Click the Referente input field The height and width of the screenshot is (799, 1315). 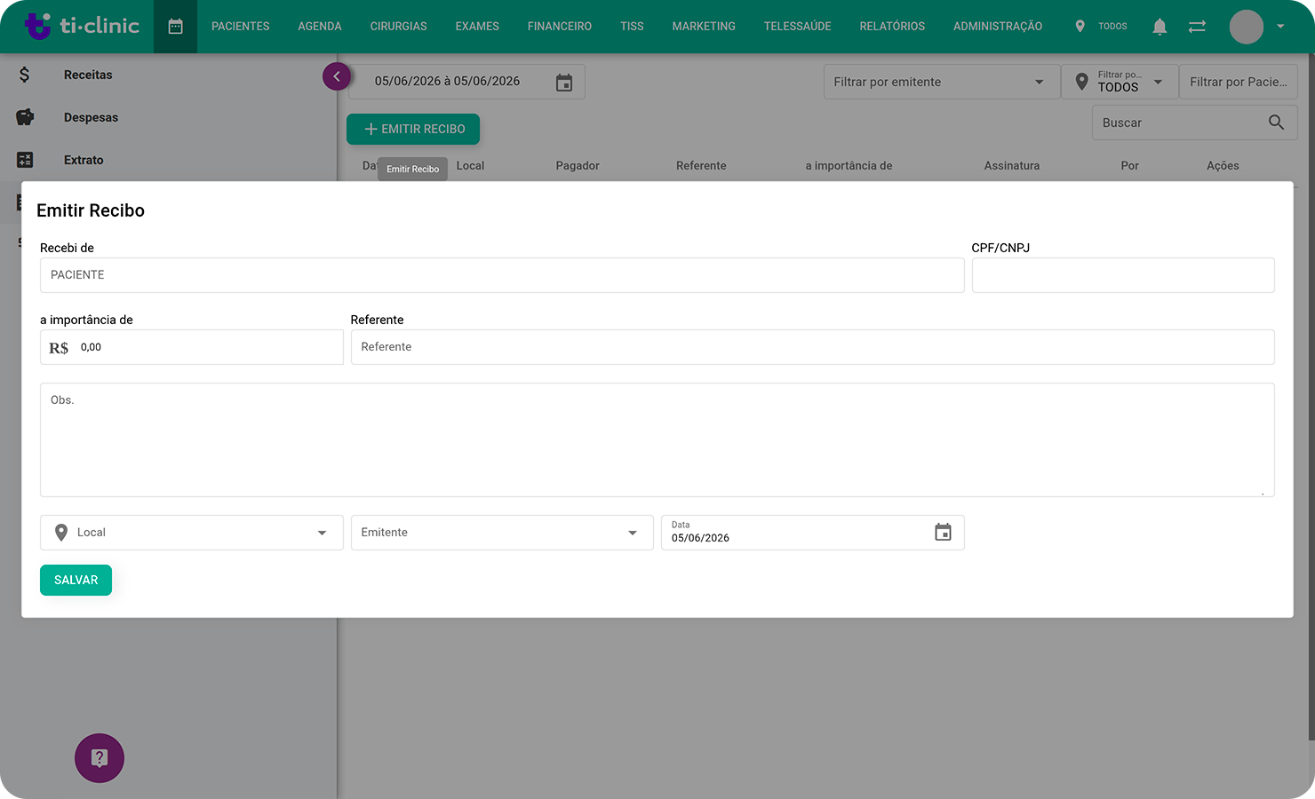click(x=813, y=347)
